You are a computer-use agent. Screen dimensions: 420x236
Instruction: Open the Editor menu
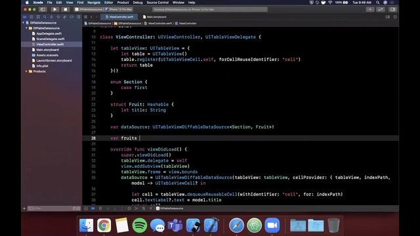coord(108,3)
